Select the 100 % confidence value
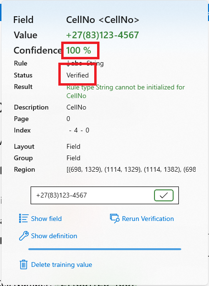 78,50
